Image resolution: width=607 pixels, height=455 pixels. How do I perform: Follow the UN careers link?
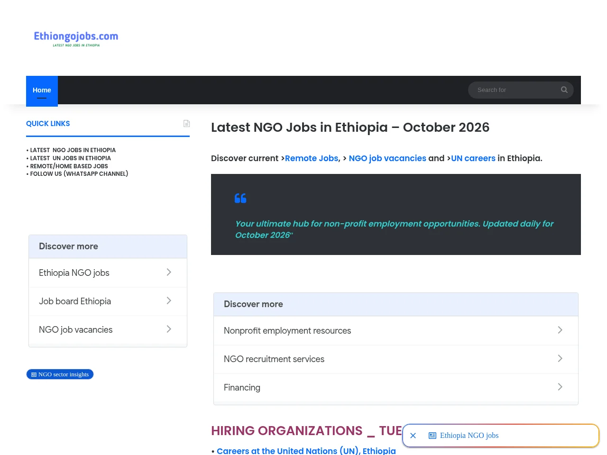pyautogui.click(x=473, y=158)
